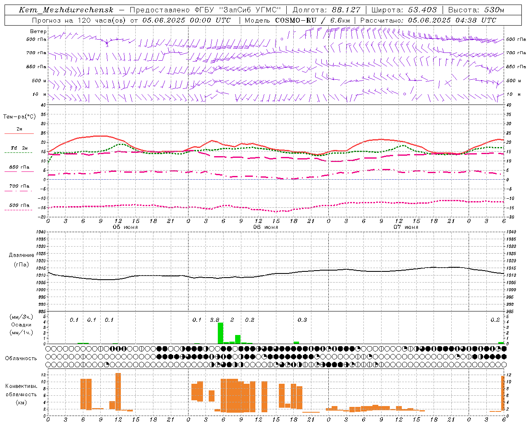Screen dimensions: 528x423
Task: Click the solid red '2м' legend line
Action: 19,133
